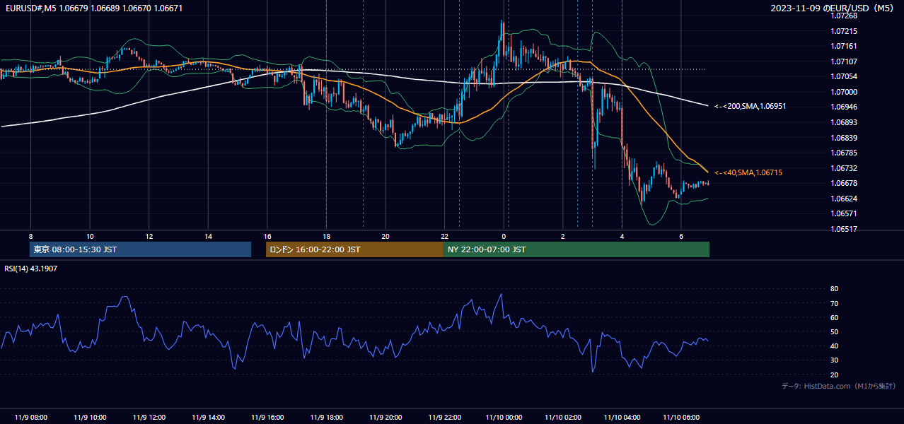Select the 東京 08:00-15:30 JST session bar

click(141, 249)
